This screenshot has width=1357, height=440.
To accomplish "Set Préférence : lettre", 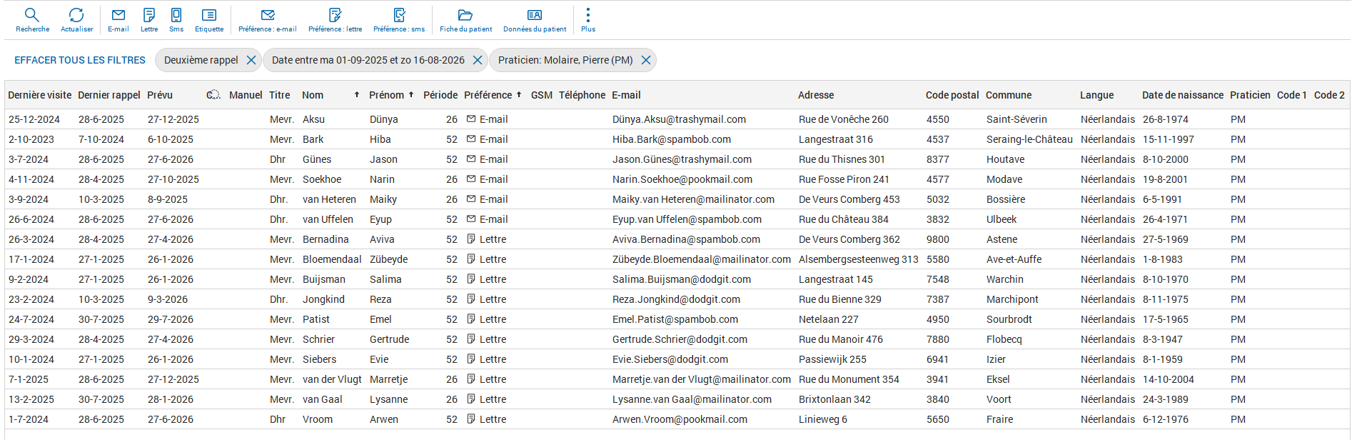I will click(x=335, y=20).
